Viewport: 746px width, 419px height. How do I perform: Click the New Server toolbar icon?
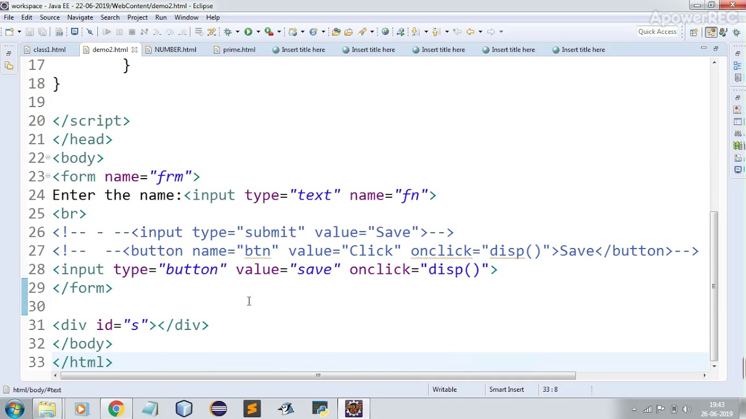(x=293, y=31)
